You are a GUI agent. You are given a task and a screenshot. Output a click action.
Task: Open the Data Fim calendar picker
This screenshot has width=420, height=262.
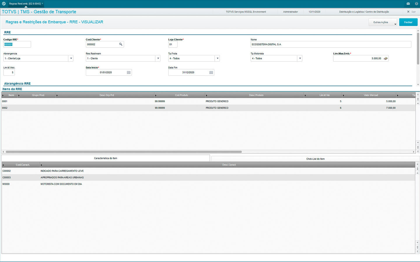[x=211, y=72]
